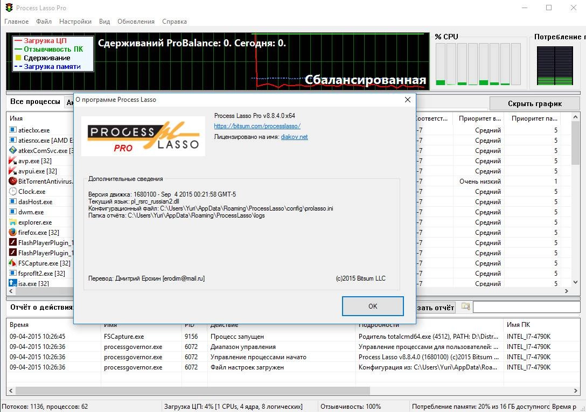This screenshot has height=412, width=586.
Task: Click log horizontal scrollbar right arrow
Action: pyautogui.click(x=576, y=390)
